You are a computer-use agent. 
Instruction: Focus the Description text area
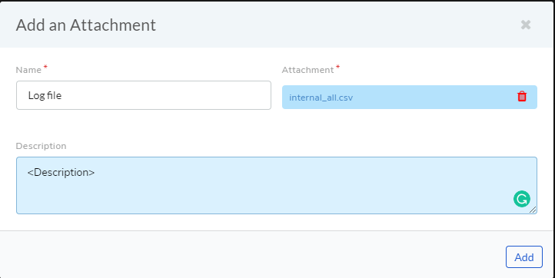coord(277,185)
